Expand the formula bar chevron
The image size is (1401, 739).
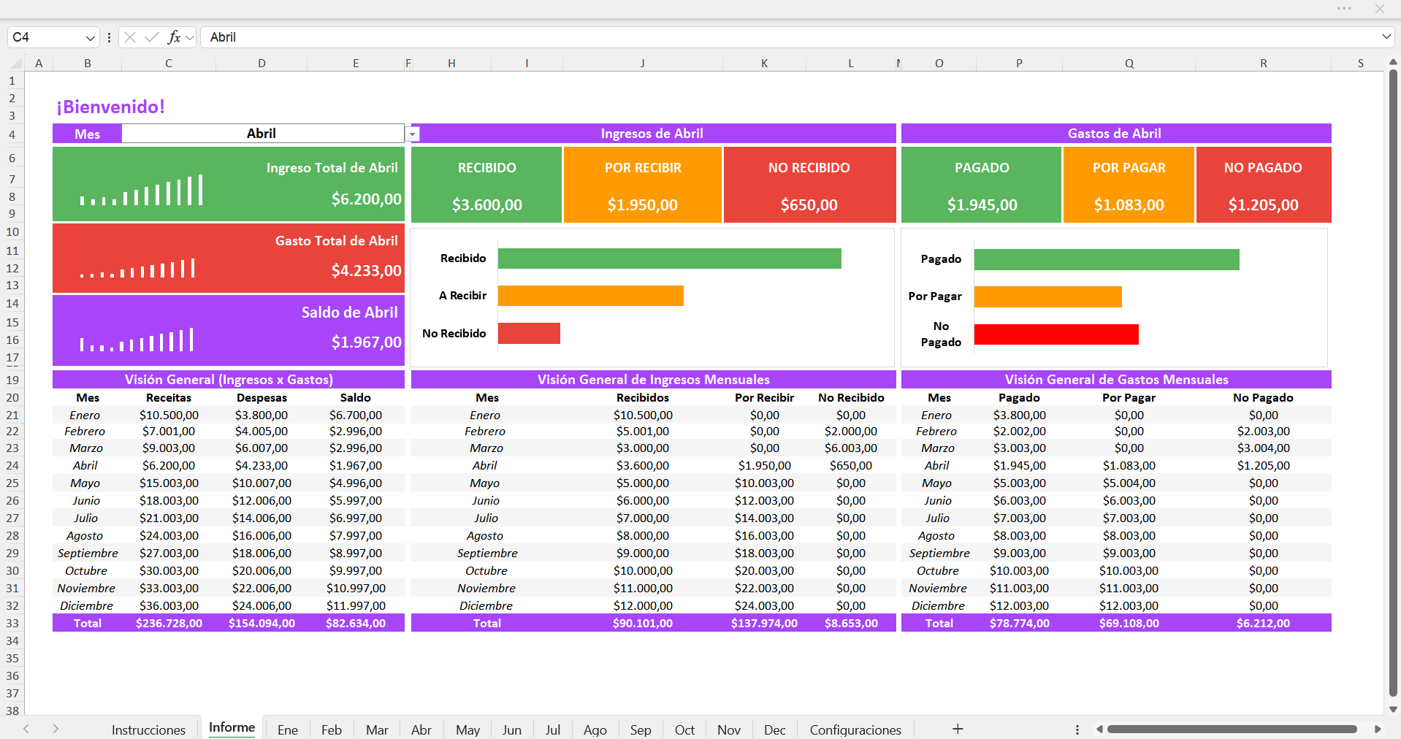(x=1386, y=37)
